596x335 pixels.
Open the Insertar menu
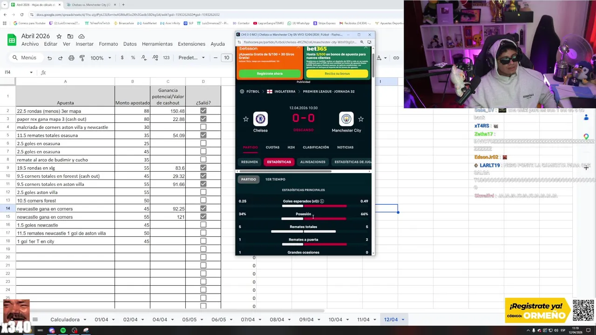point(84,44)
